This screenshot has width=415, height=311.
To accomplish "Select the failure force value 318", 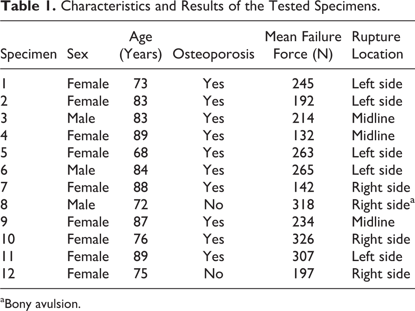I will [303, 205].
